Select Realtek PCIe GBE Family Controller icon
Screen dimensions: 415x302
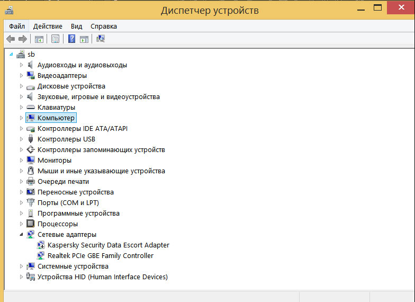(40, 255)
